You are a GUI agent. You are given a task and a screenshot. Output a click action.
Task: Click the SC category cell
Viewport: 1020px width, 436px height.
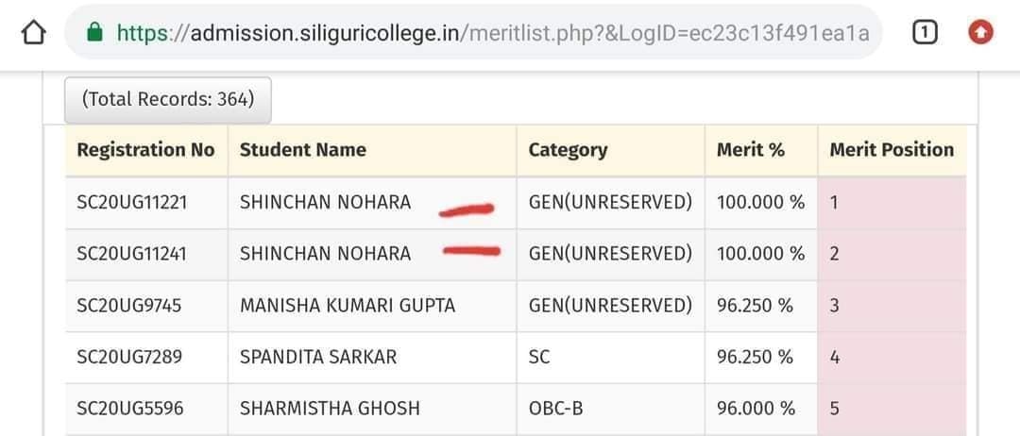click(x=611, y=358)
